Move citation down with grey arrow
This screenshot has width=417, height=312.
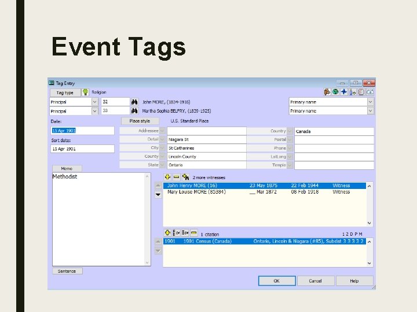[x=158, y=251]
